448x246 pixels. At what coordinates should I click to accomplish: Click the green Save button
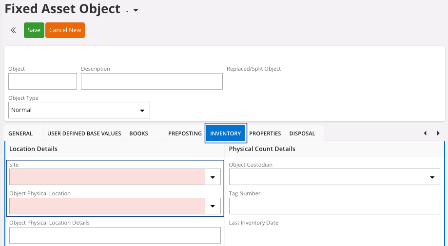(34, 30)
